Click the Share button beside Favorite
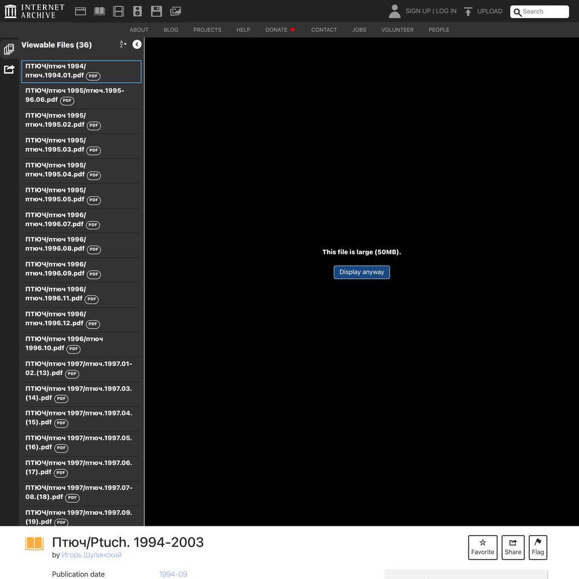Screen dimensions: 579x579 pos(513,547)
